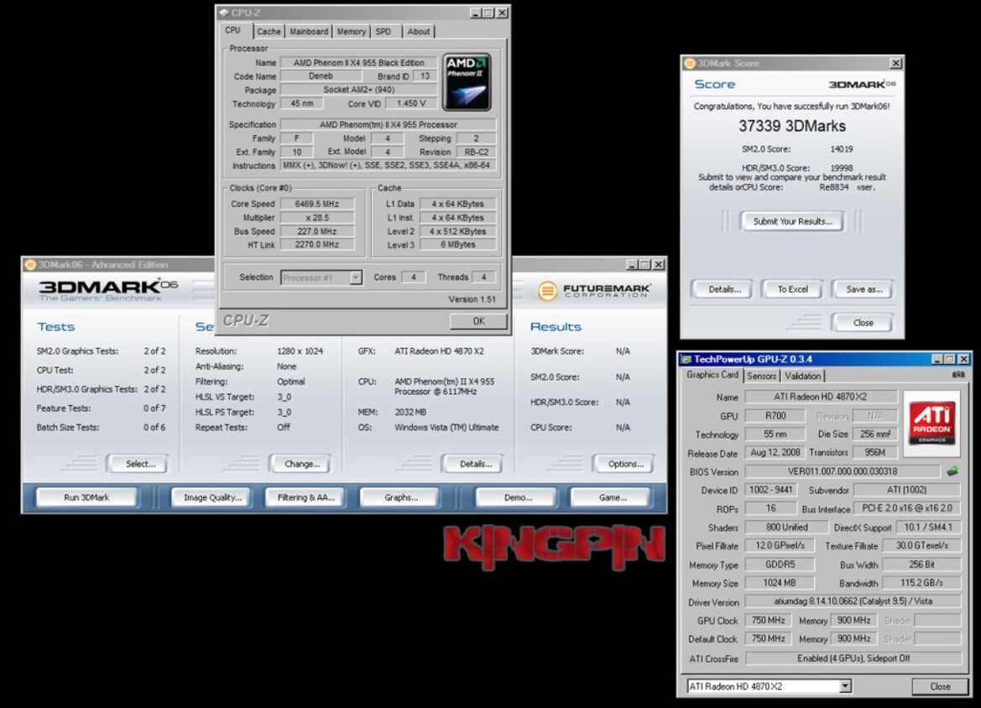Click the Bus Speed 227.0 MHz field

pos(317,232)
